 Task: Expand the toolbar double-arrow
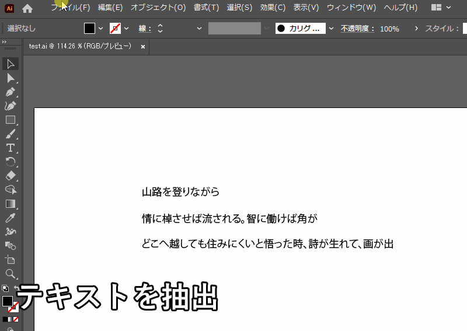[4, 42]
